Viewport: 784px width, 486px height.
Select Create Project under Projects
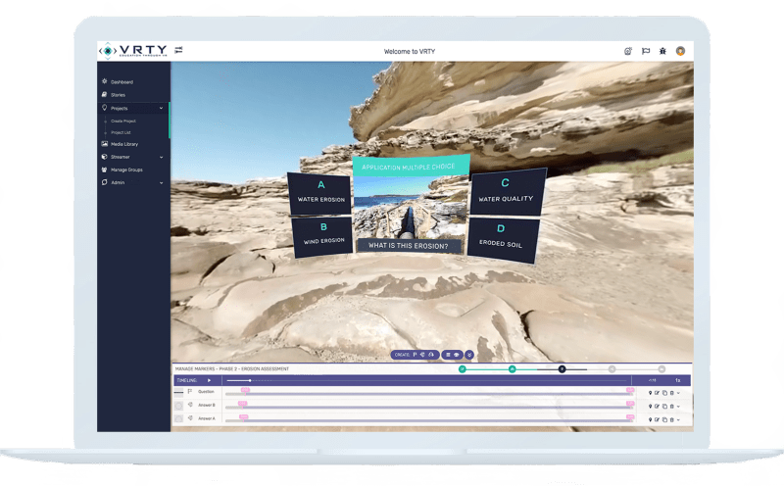(x=123, y=121)
